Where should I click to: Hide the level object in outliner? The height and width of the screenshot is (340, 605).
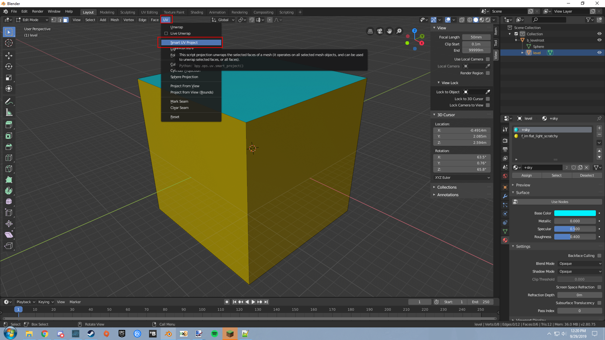click(x=599, y=53)
